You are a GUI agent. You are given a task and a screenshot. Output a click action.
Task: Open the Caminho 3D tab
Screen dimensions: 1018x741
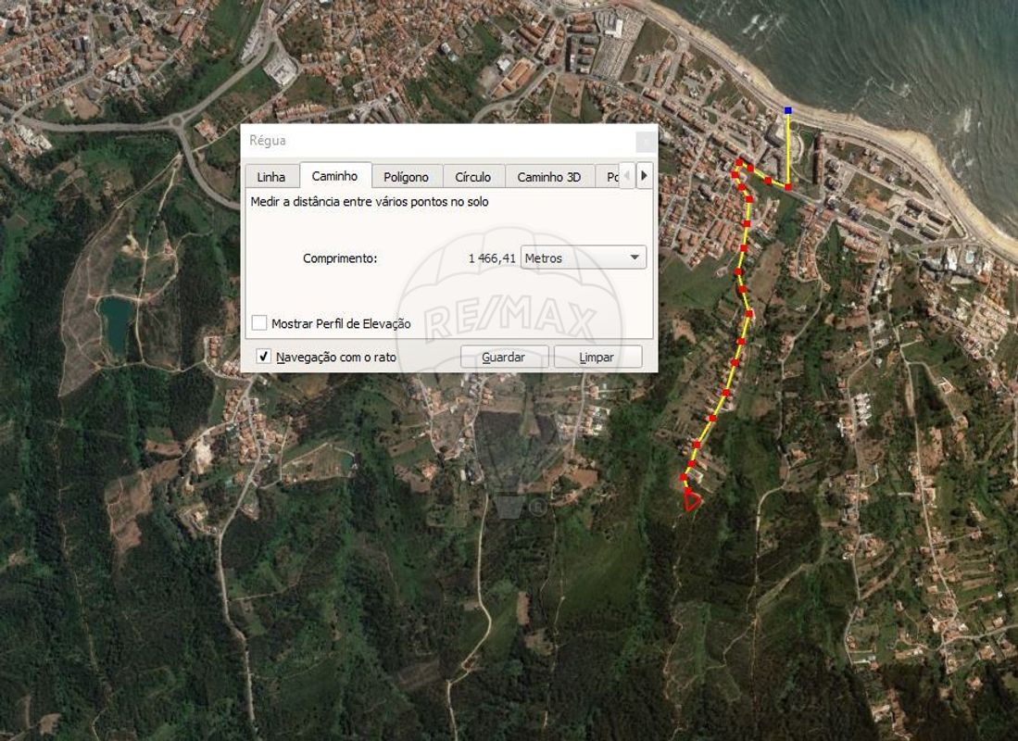[x=549, y=177]
